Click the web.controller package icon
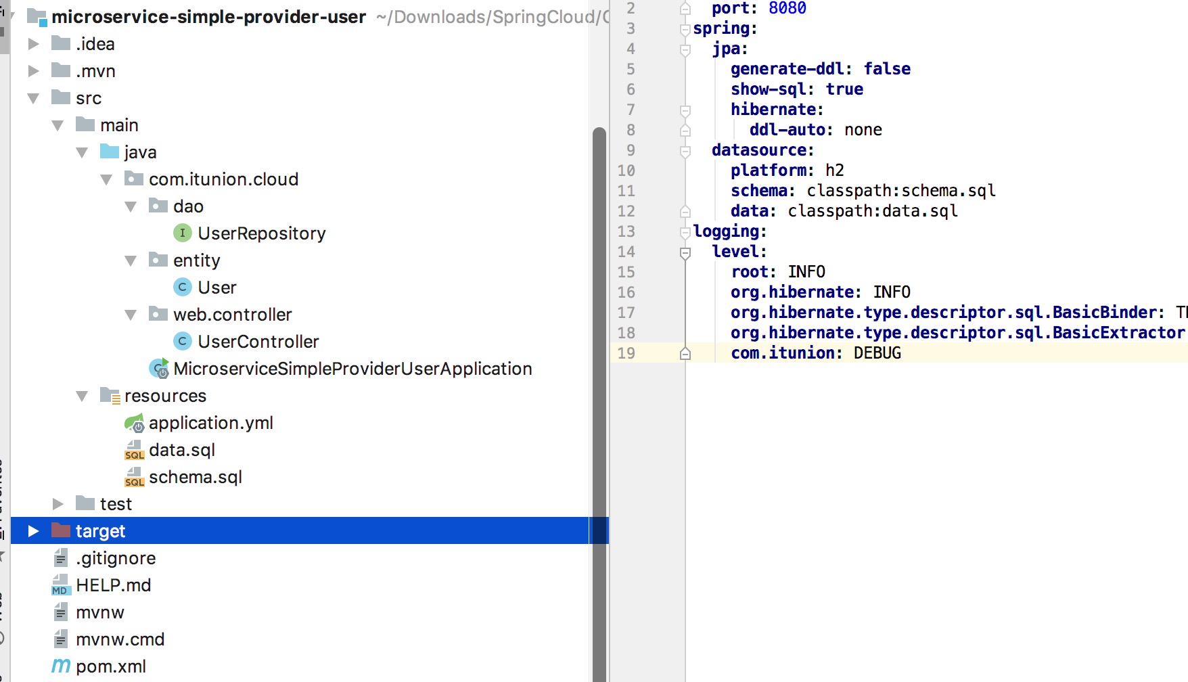Screen dimensions: 1188x682 [158, 314]
